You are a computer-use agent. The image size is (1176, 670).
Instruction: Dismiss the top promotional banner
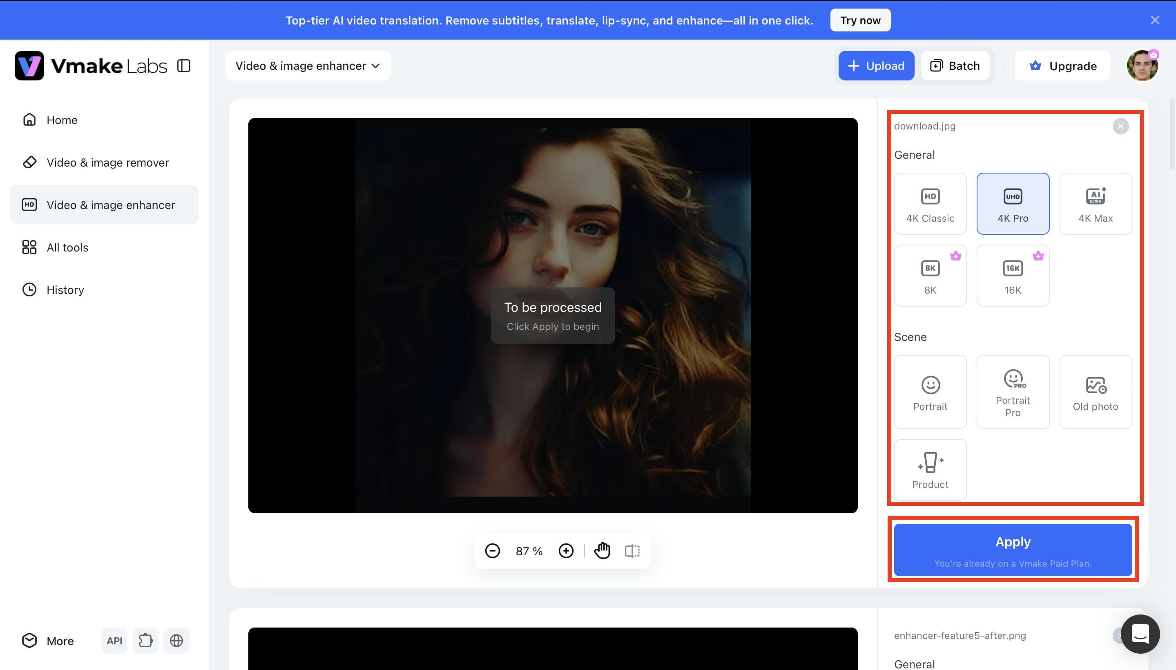tap(1155, 20)
